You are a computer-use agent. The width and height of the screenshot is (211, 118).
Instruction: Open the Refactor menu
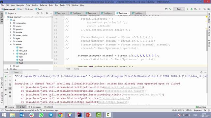[44, 5]
